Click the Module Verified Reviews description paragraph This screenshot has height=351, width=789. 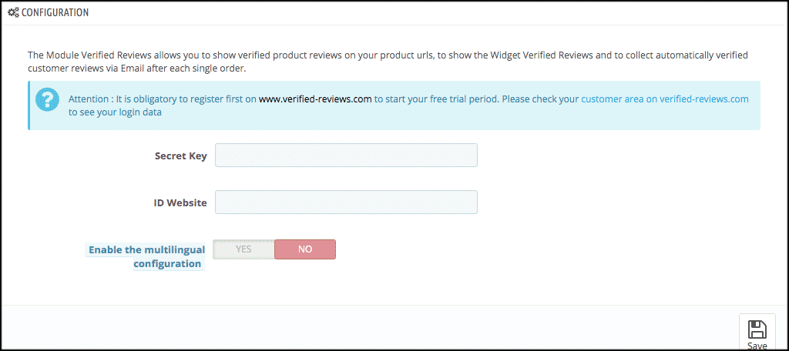tap(388, 62)
